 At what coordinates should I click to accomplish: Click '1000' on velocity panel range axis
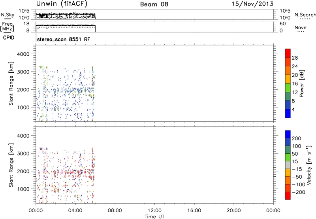pos(23,189)
